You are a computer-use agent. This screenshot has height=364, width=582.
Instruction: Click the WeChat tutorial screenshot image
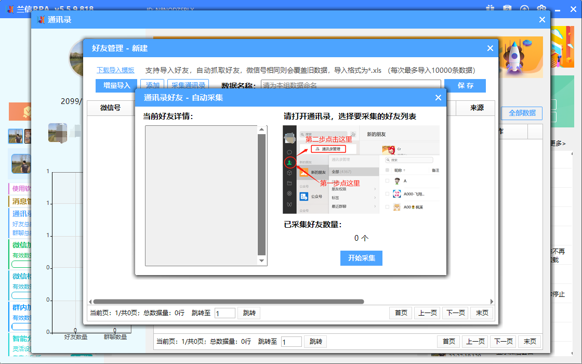click(361, 169)
